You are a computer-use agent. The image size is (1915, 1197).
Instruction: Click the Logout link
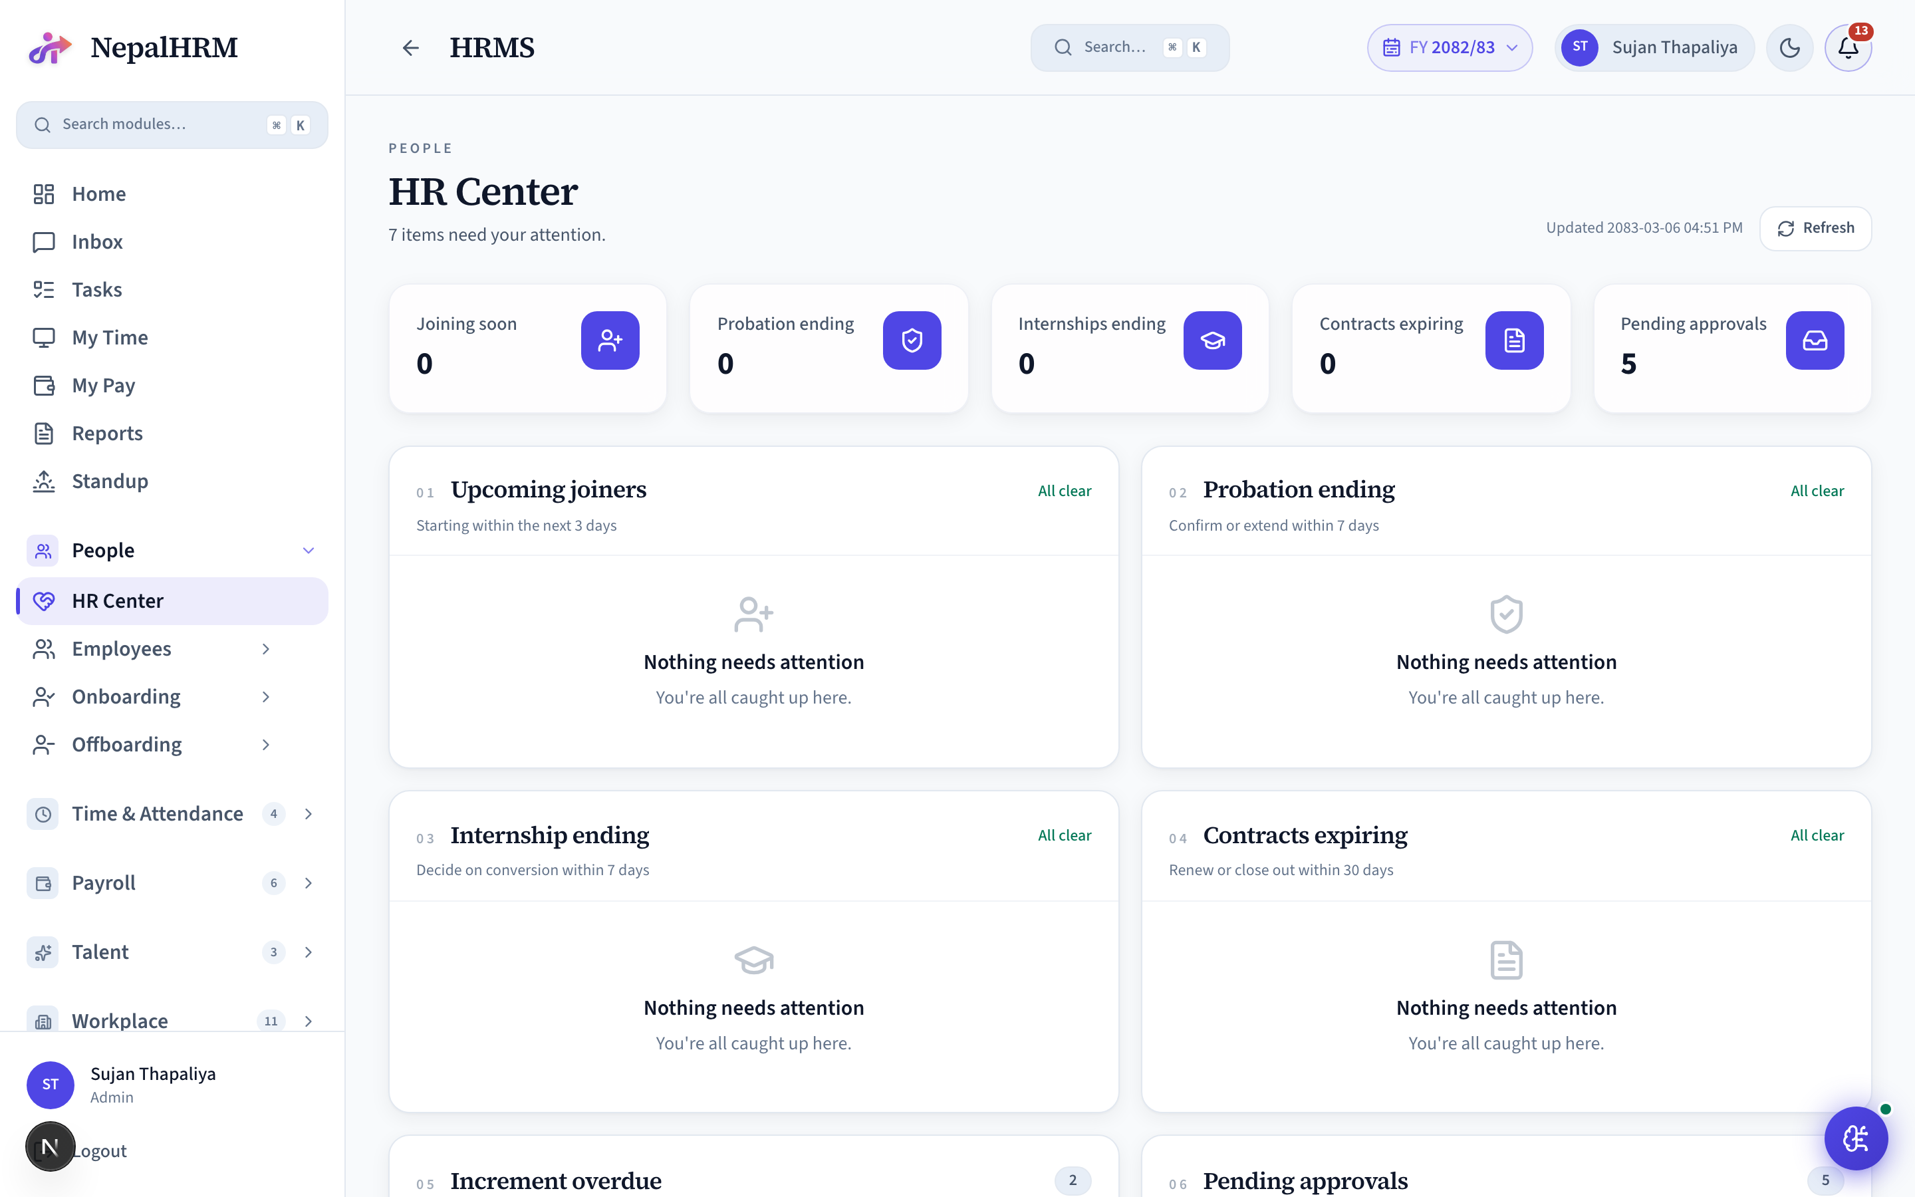[99, 1151]
